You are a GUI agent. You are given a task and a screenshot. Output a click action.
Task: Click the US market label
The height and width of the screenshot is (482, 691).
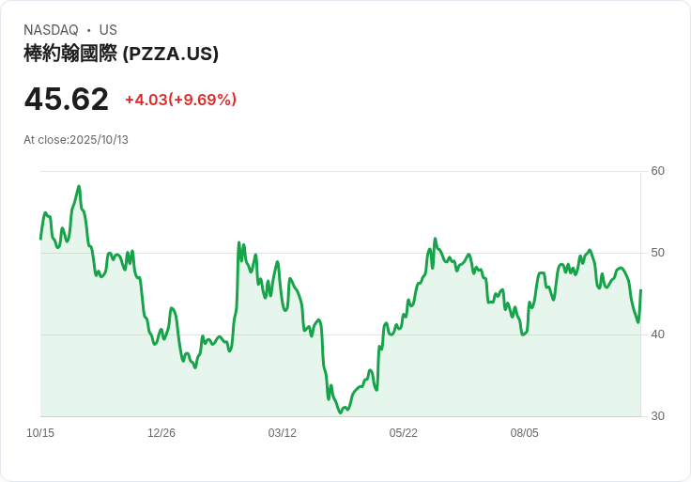108,30
